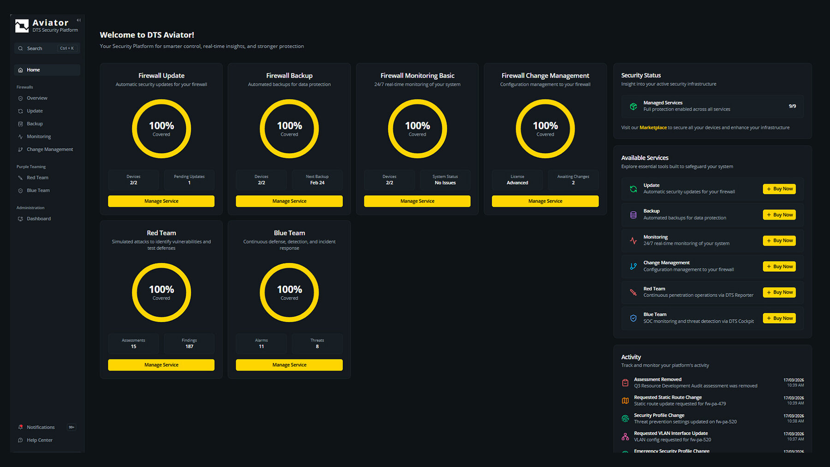Screen dimensions: 830x467
Task: Click the Firewall Backup 100% coverage ring
Action: [x=289, y=129]
